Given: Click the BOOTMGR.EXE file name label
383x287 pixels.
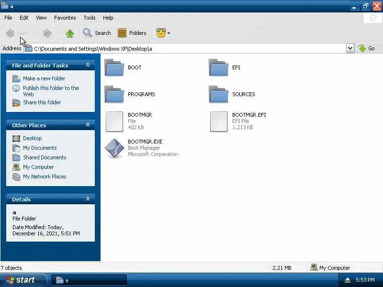Looking at the screenshot, I should pyautogui.click(x=145, y=142).
